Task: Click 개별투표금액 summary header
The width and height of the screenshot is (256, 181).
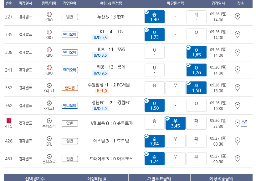Action: [x=159, y=179]
